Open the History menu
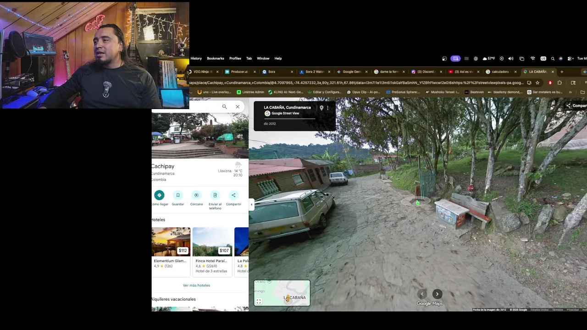Screen dimensions: 587x330 pos(196,59)
